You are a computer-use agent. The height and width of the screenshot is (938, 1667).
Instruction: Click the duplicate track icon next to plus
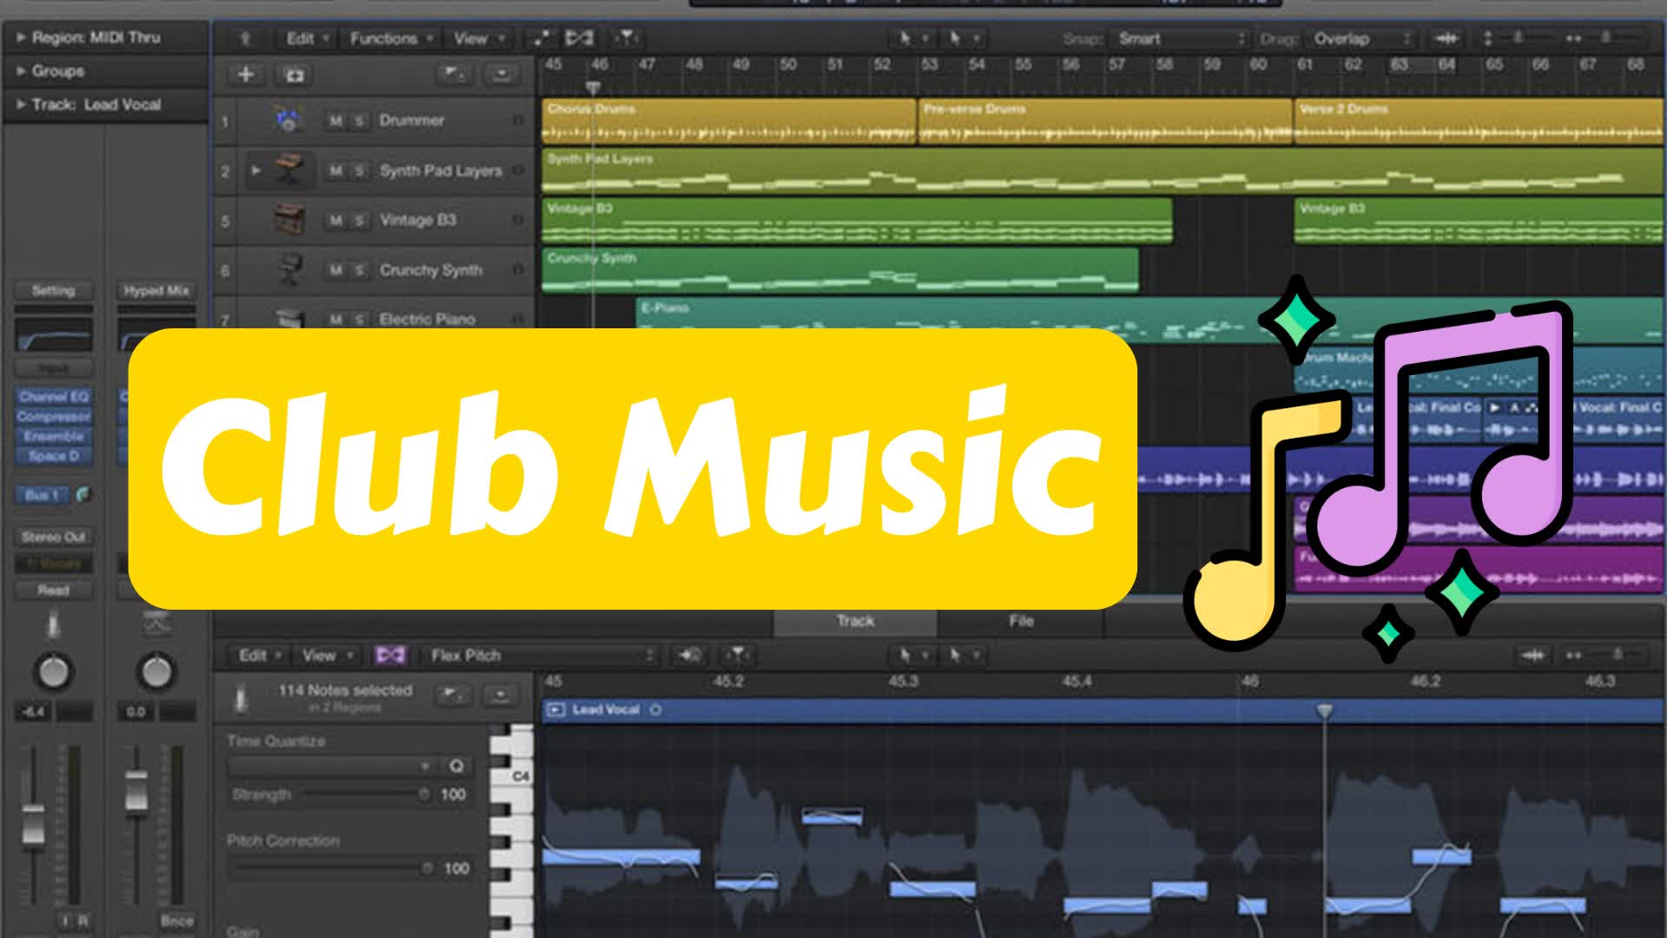click(294, 76)
